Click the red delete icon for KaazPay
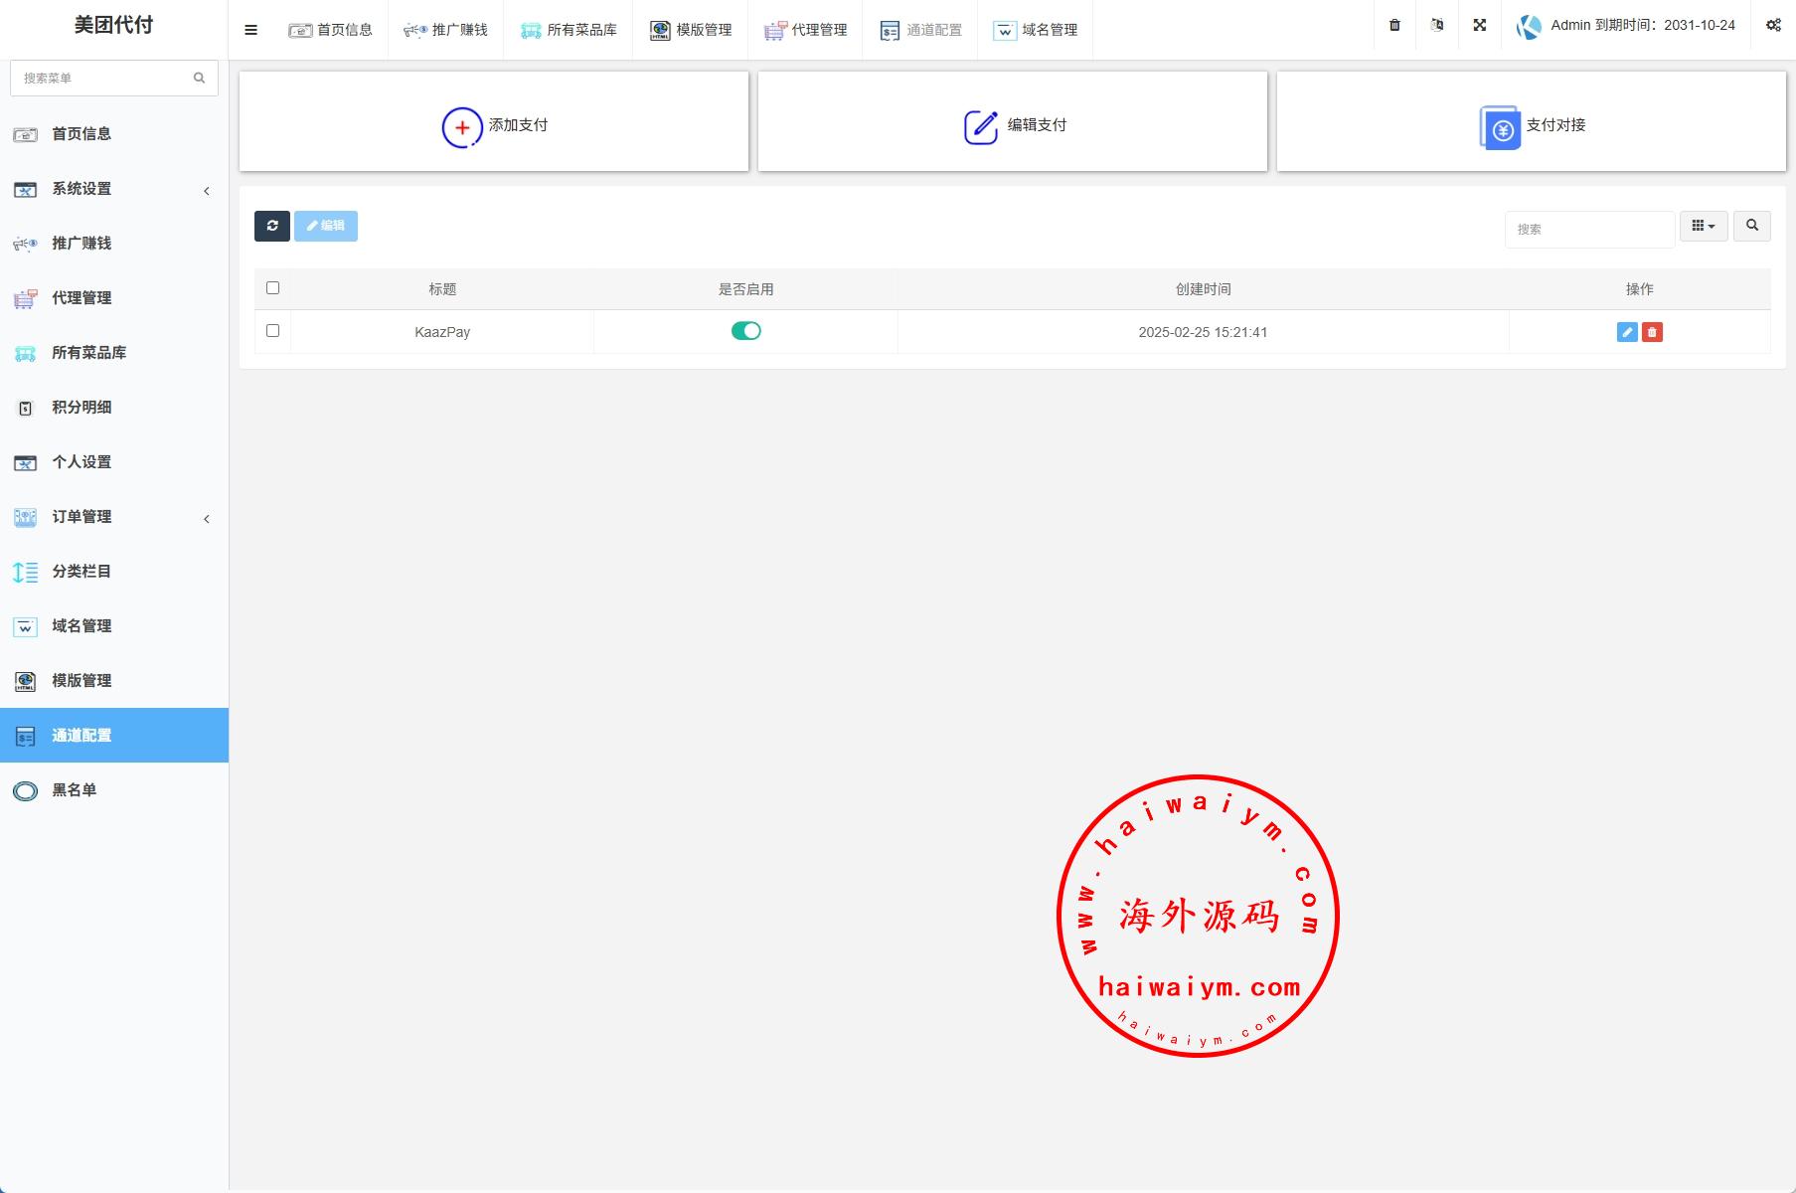 point(1652,332)
